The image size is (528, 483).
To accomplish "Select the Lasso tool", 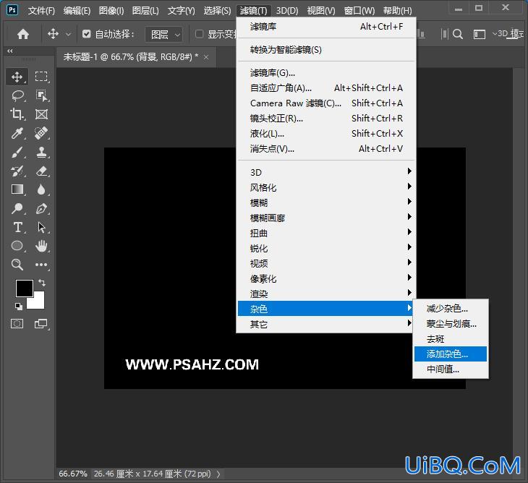I will [x=17, y=96].
